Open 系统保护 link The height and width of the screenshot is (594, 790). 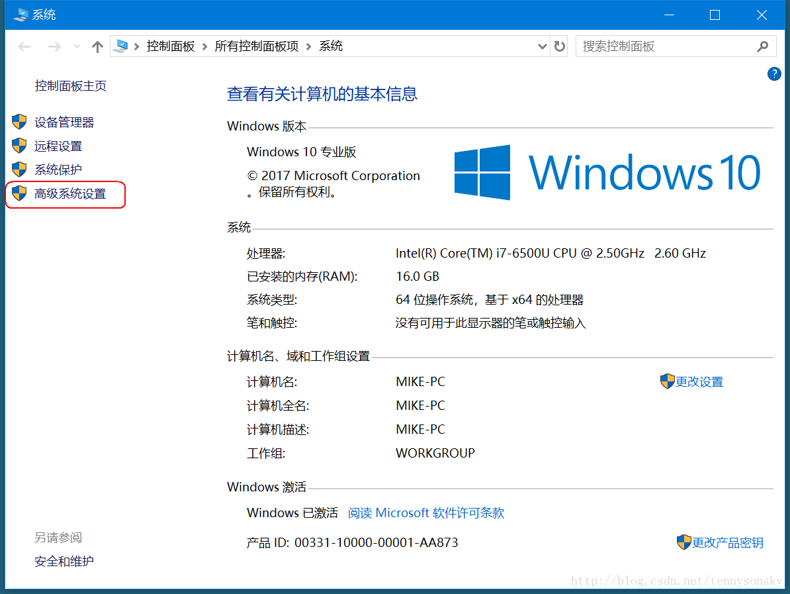[x=58, y=170]
